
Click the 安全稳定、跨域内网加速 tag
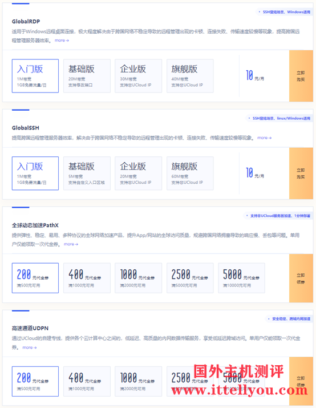(x=290, y=319)
